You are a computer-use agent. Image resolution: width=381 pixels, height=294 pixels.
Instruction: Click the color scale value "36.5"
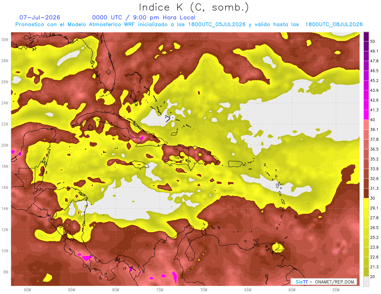click(x=374, y=149)
